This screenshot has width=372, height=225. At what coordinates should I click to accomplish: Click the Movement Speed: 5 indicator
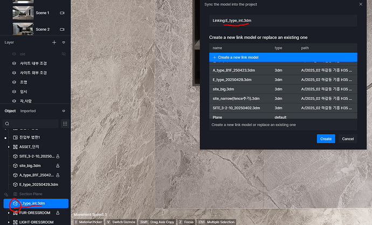coord(91,215)
